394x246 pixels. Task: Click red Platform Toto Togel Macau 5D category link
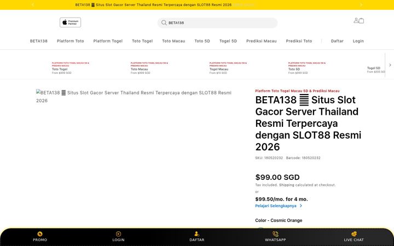click(x=297, y=91)
